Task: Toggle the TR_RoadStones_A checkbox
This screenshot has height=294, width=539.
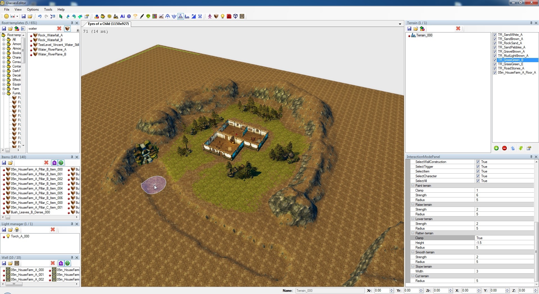Action: [x=495, y=69]
